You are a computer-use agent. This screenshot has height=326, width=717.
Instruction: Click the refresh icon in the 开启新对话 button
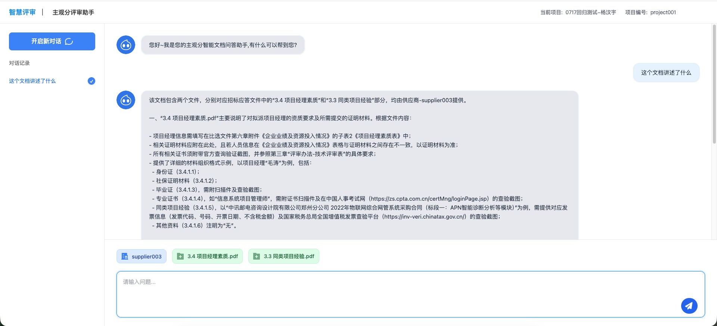click(x=69, y=41)
